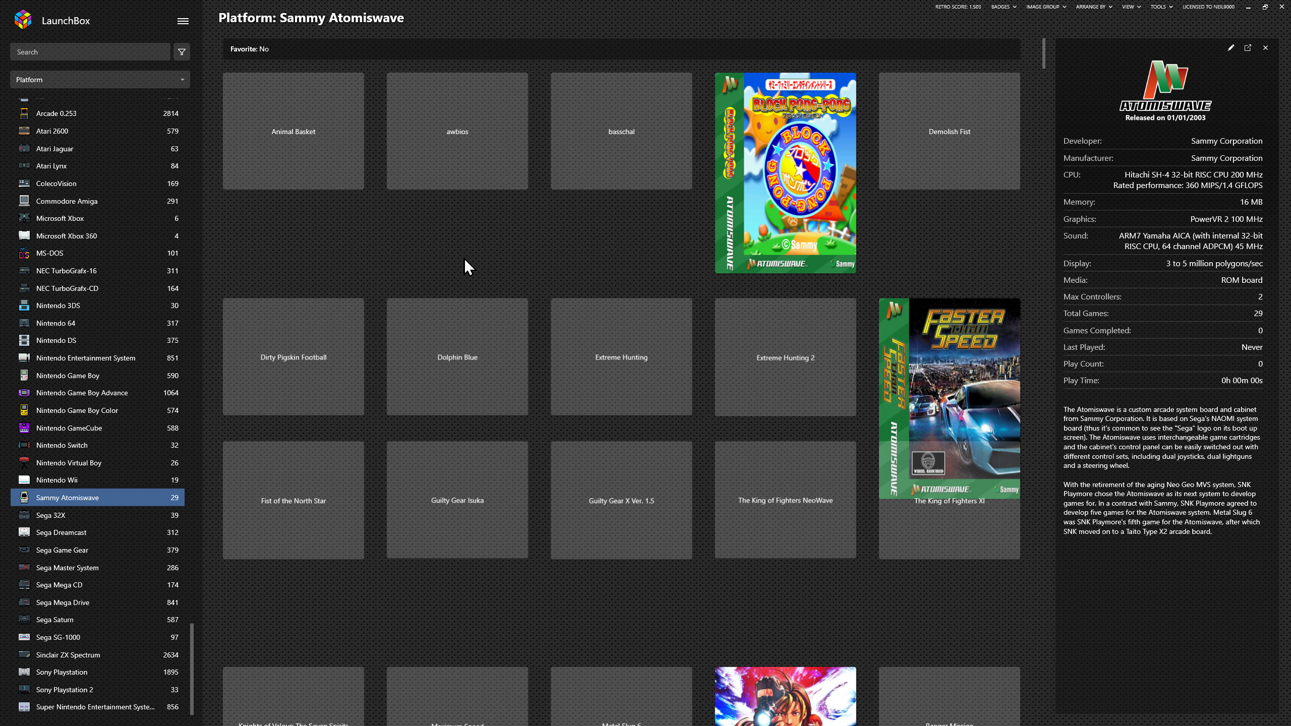
Task: Select the Fist of the North Star tile
Action: click(293, 500)
